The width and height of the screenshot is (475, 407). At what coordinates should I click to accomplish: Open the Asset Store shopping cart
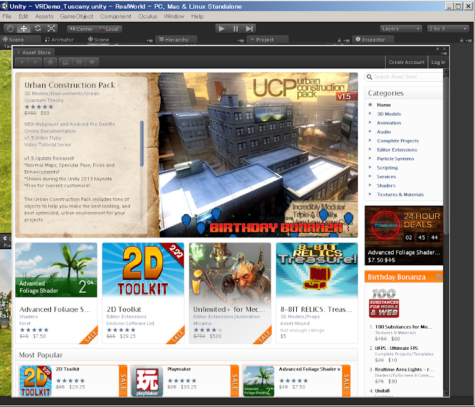pyautogui.click(x=79, y=62)
